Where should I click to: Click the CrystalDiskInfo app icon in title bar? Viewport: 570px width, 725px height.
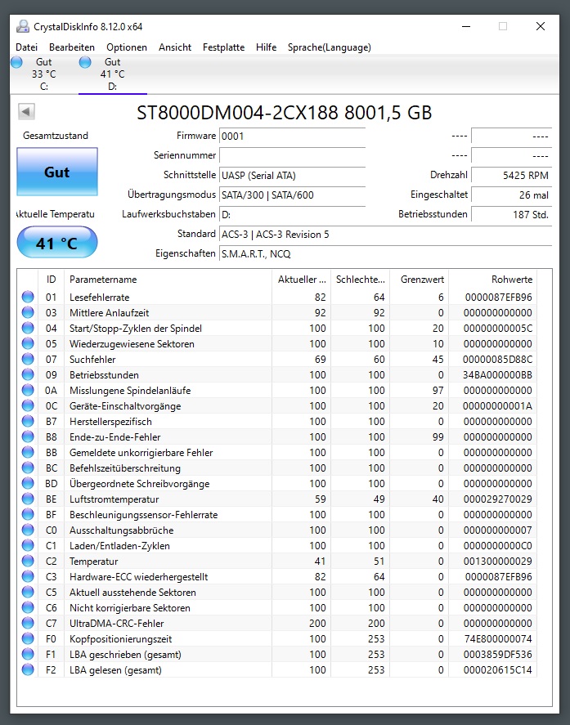click(22, 26)
